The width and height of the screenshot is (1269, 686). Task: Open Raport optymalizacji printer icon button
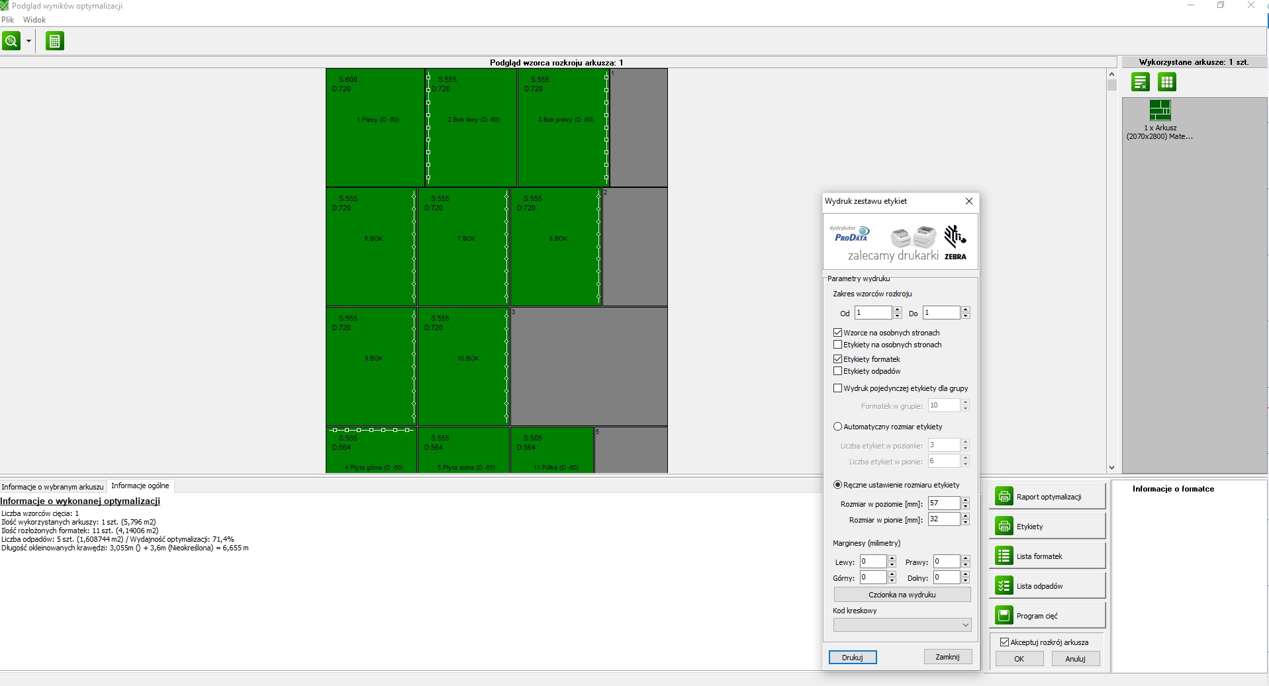coord(1004,496)
